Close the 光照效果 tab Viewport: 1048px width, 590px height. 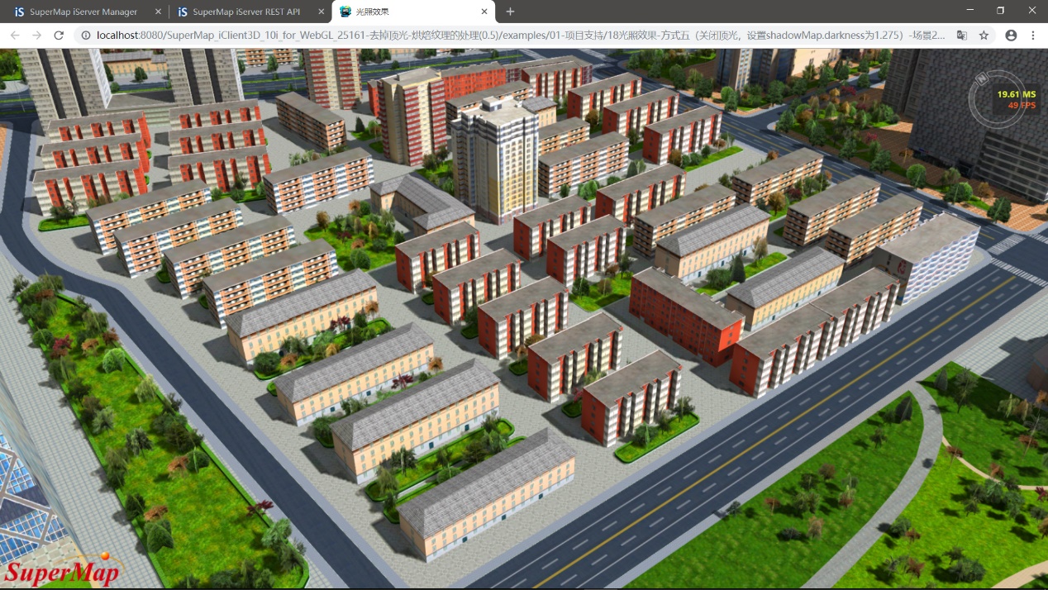tap(484, 12)
